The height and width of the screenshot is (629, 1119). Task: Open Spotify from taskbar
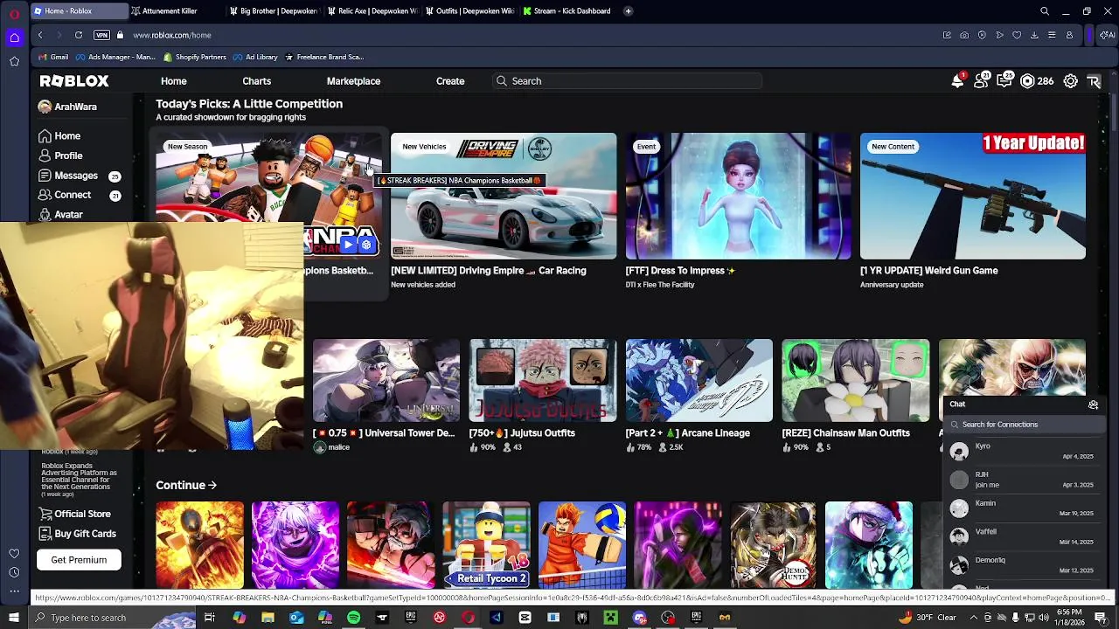[x=353, y=618]
